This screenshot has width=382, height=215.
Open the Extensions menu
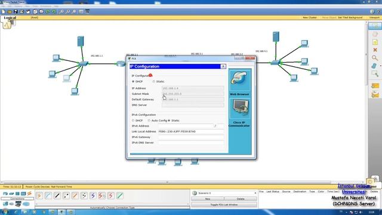(46, 6)
